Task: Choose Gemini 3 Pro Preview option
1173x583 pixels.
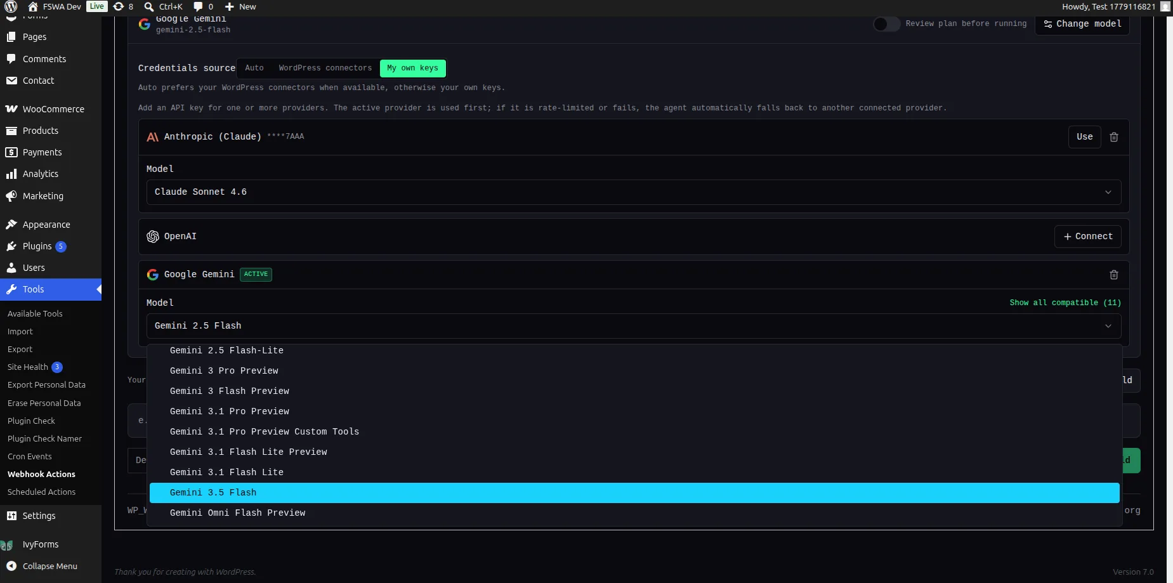Action: tap(634, 371)
